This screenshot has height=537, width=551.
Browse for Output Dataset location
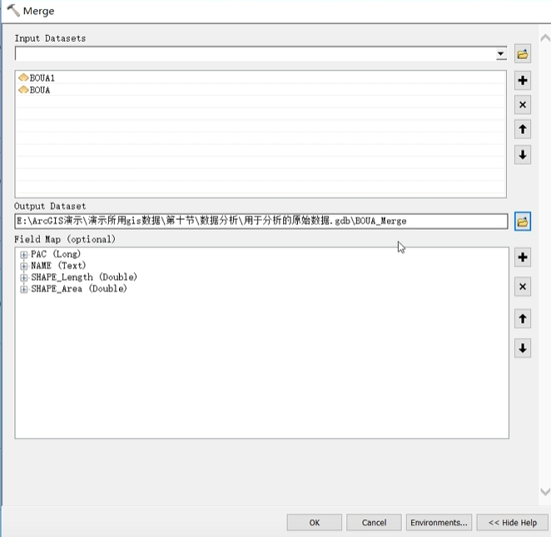523,221
